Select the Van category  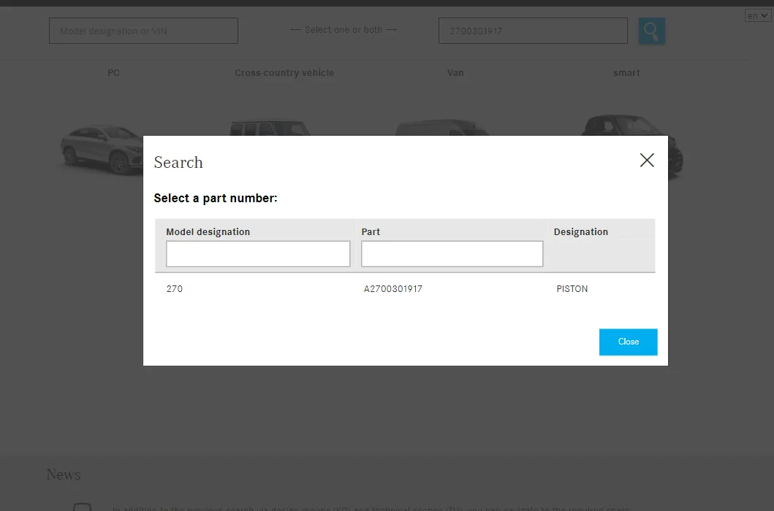click(x=455, y=72)
